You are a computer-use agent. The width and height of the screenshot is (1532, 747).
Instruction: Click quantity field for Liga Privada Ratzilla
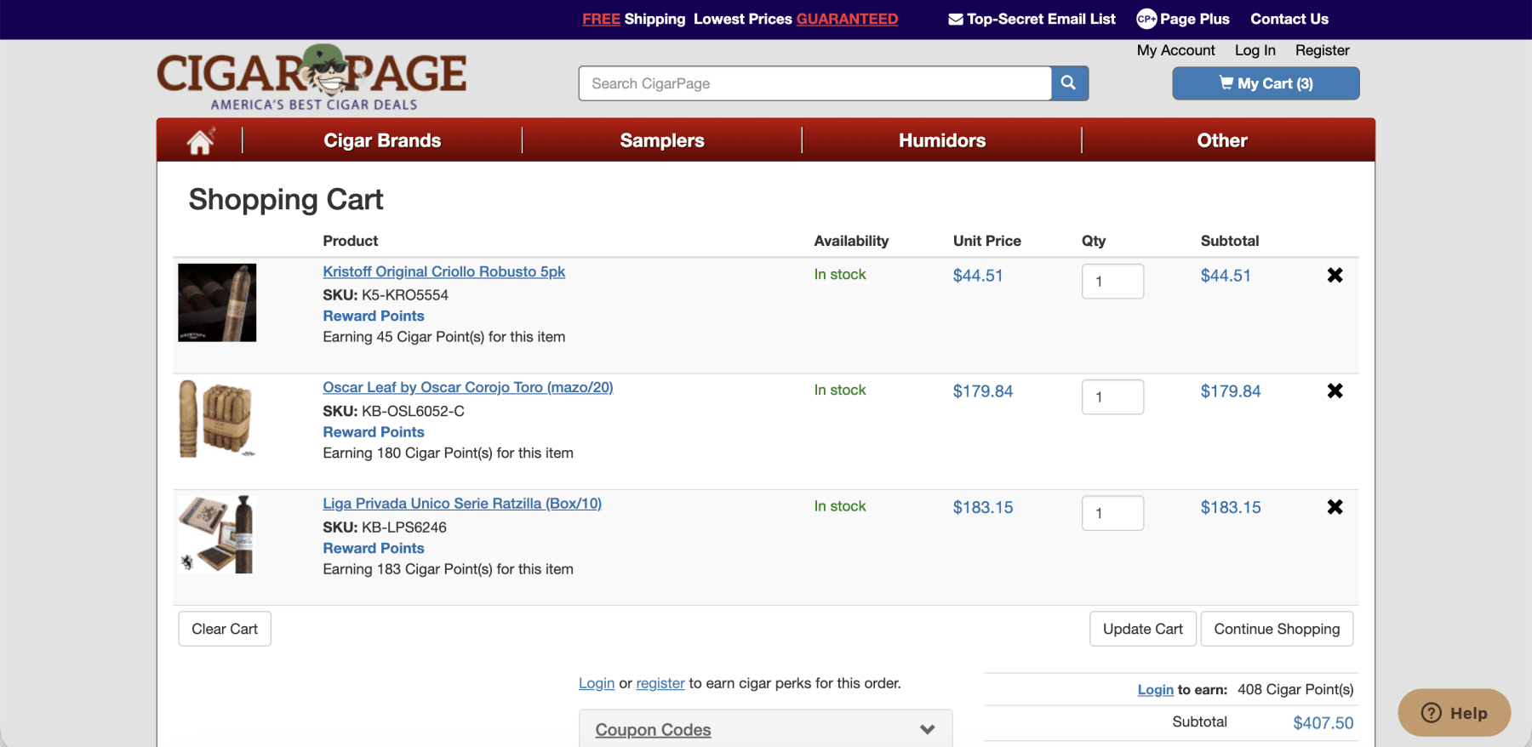(1112, 513)
